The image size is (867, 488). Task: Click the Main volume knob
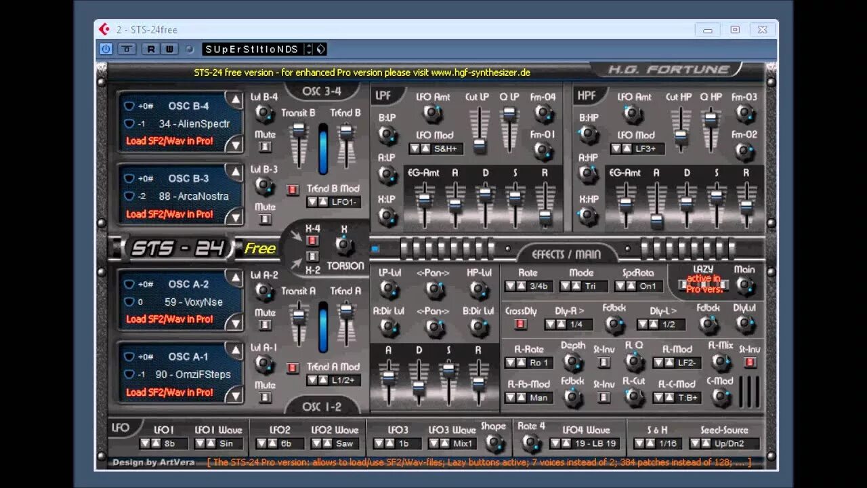coord(744,285)
